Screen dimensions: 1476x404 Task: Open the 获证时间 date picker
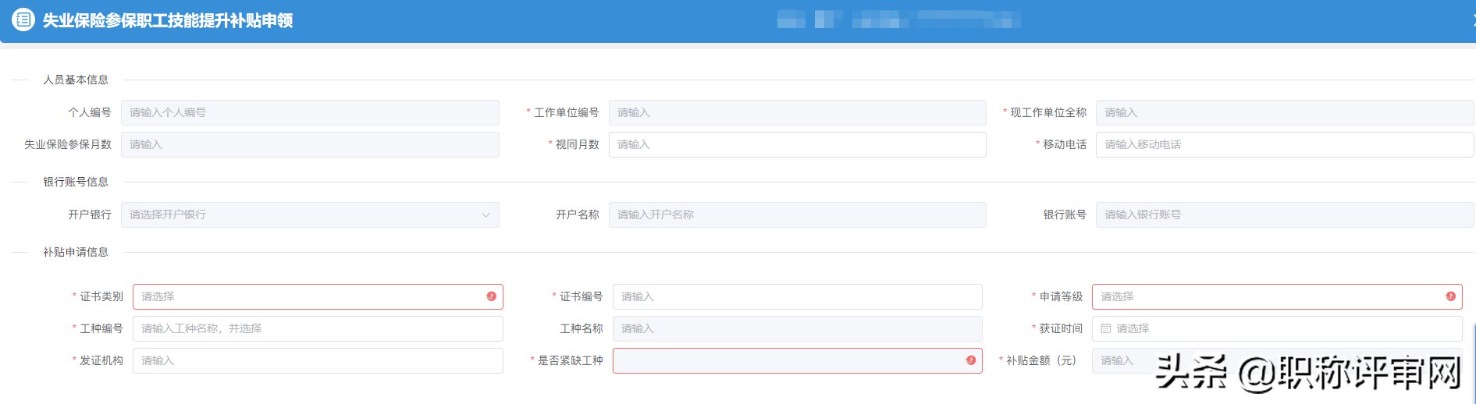point(1277,328)
